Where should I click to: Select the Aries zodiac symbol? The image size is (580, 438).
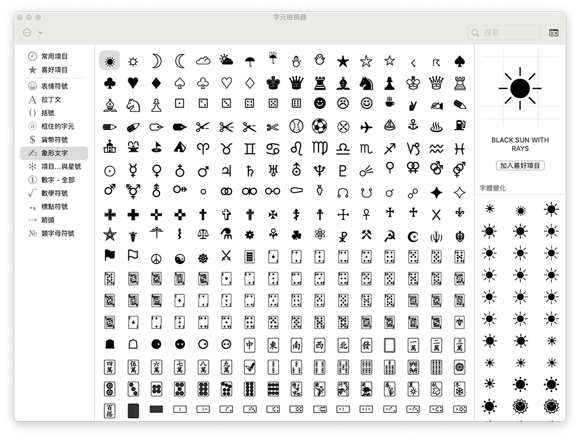(x=202, y=148)
